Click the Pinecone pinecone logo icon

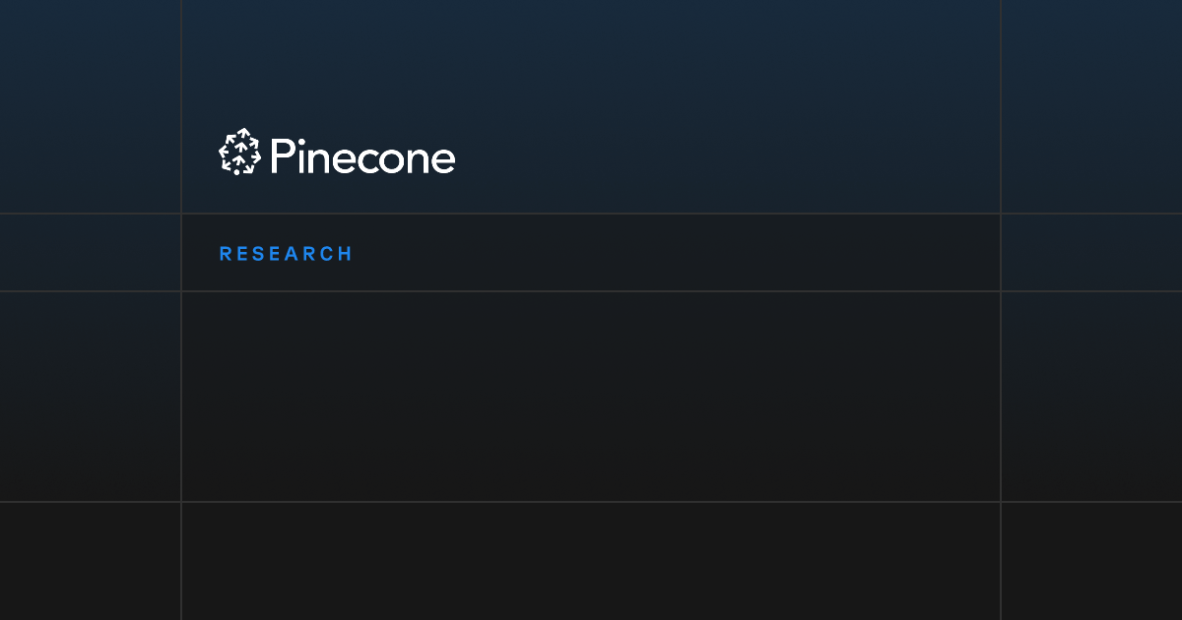[x=239, y=153]
